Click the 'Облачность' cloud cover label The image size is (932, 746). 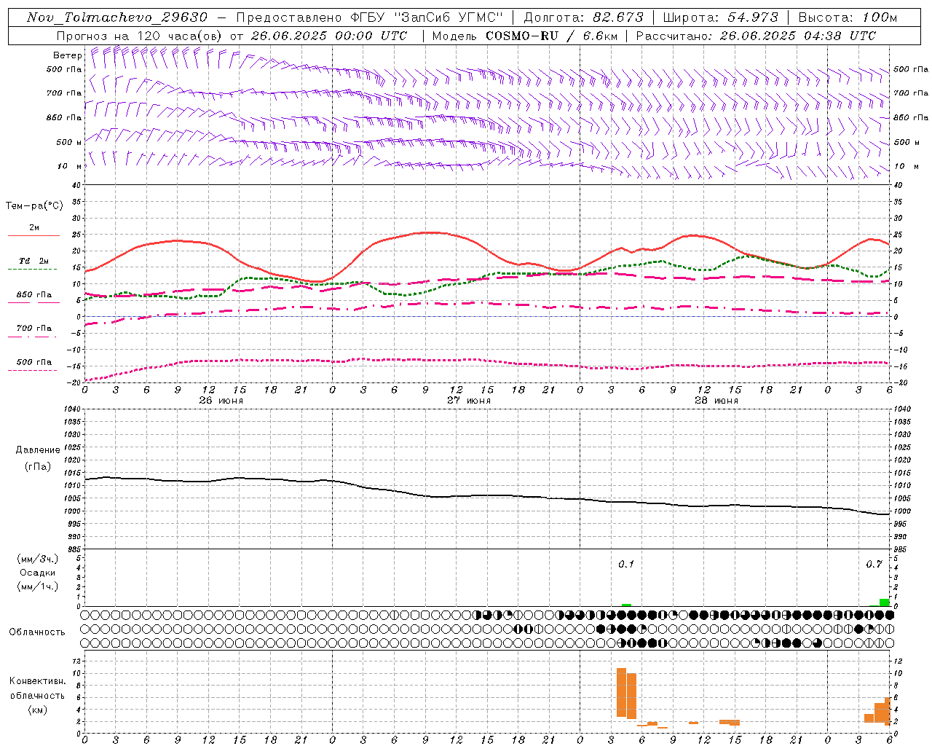pos(37,632)
